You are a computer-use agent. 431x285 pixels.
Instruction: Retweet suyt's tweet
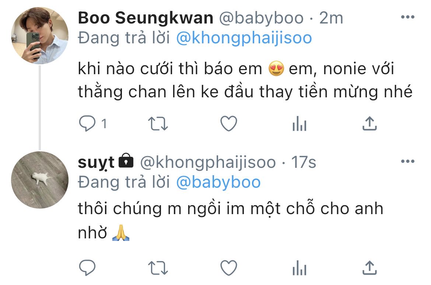(x=158, y=268)
